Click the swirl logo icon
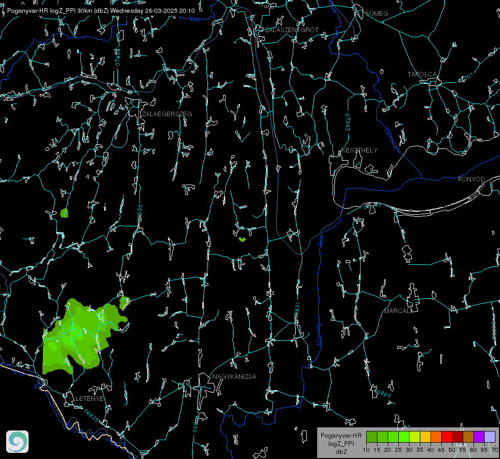The height and width of the screenshot is (459, 500). (17, 442)
